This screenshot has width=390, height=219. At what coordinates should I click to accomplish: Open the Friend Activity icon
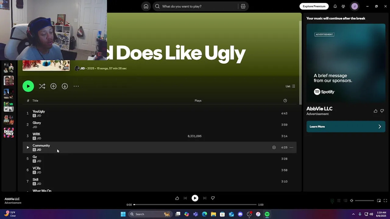[343, 6]
